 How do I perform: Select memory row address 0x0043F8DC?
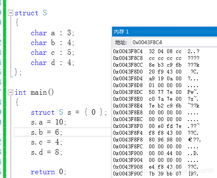click(x=128, y=92)
